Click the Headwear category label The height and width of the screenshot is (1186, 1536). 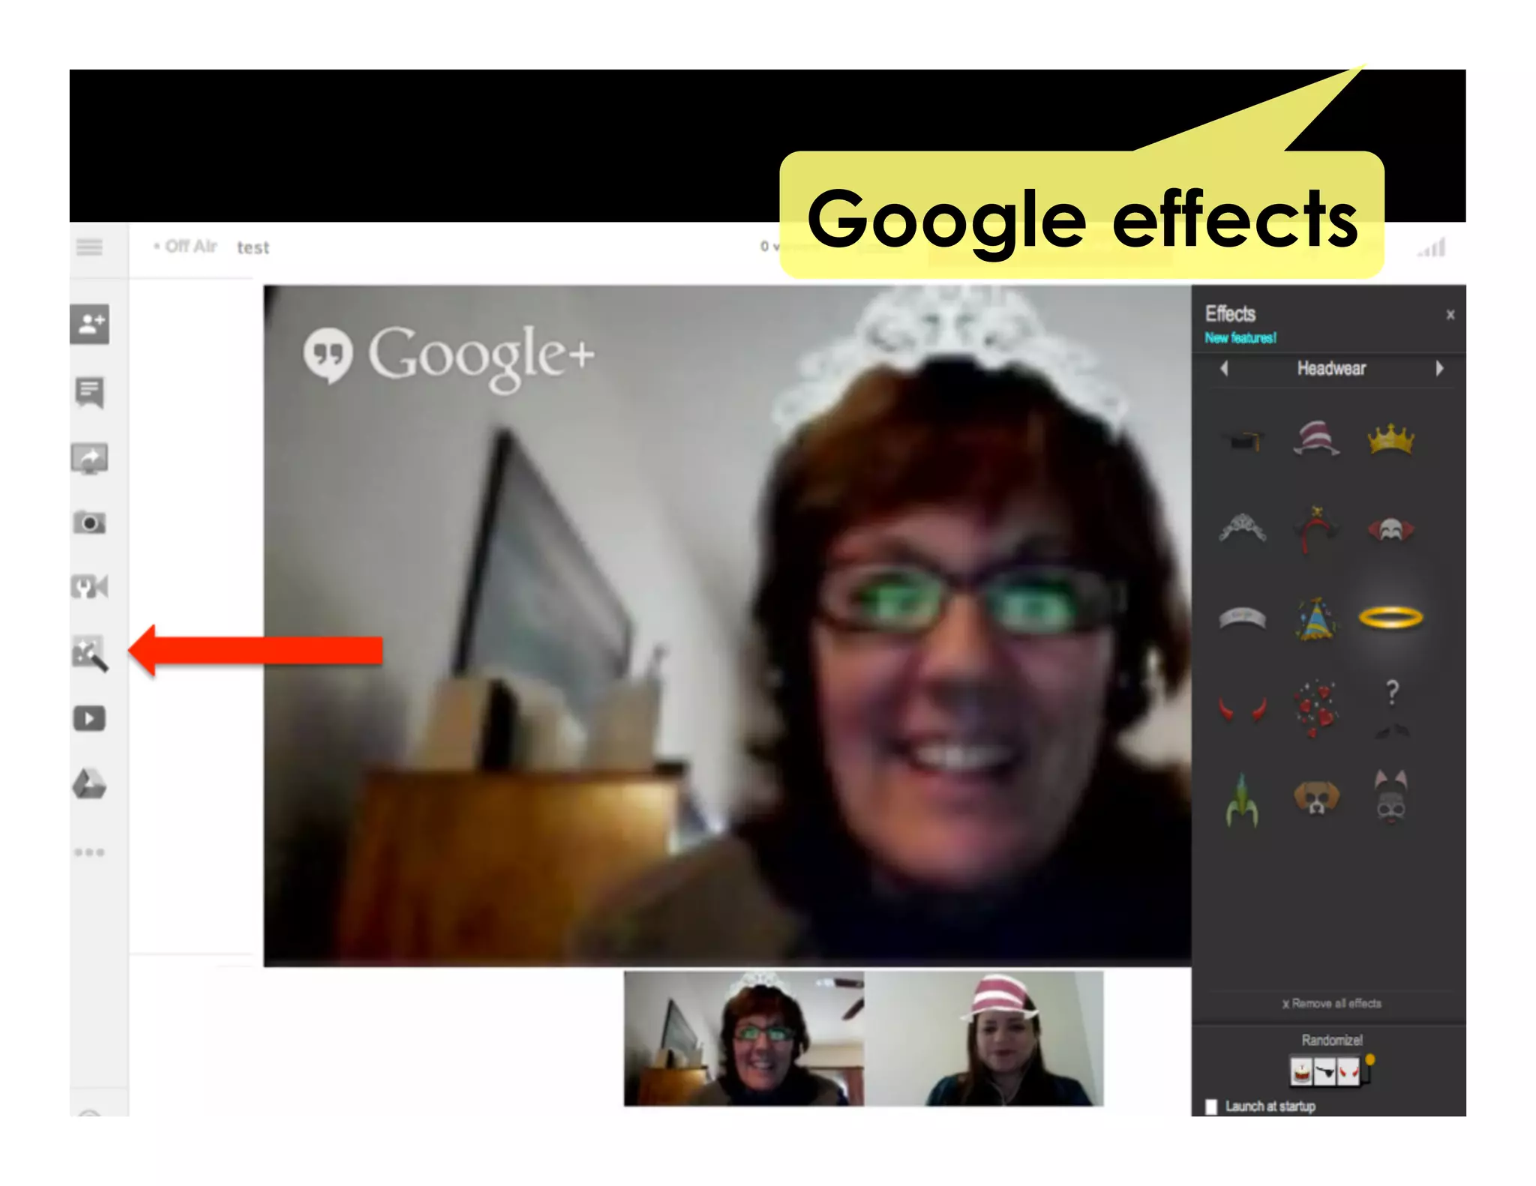pos(1331,368)
